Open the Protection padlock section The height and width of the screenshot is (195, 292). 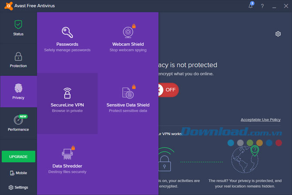pyautogui.click(x=18, y=60)
